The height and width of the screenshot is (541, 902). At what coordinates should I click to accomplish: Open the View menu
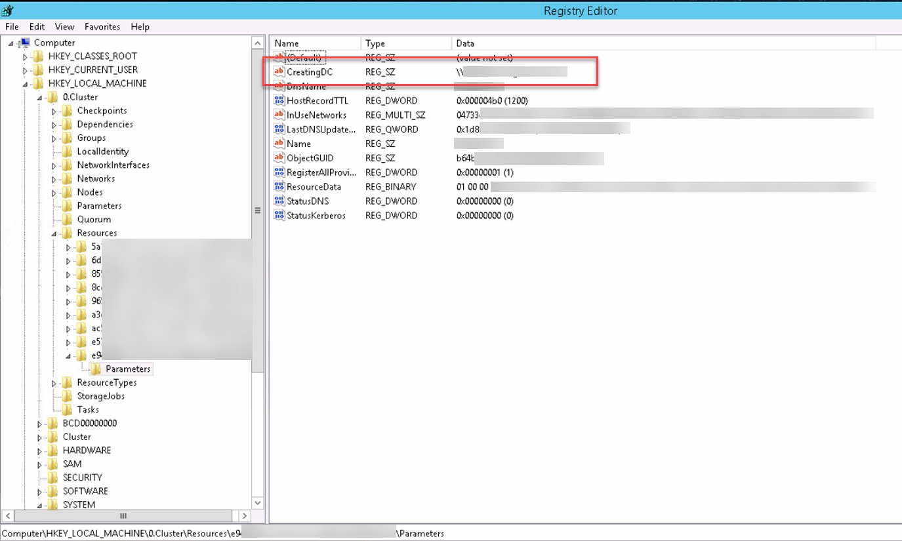[64, 27]
